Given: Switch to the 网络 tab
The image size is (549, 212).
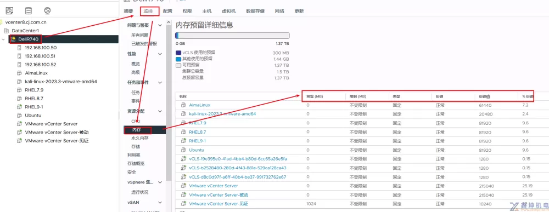Looking at the screenshot, I should point(279,11).
